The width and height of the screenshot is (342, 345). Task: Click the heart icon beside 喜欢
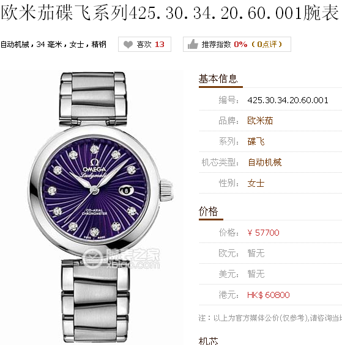[128, 45]
